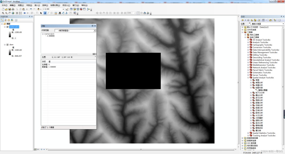Screen dimensions: 285x154
Task: Open the ModelBuilder icon
Action: click(x=88, y=9)
